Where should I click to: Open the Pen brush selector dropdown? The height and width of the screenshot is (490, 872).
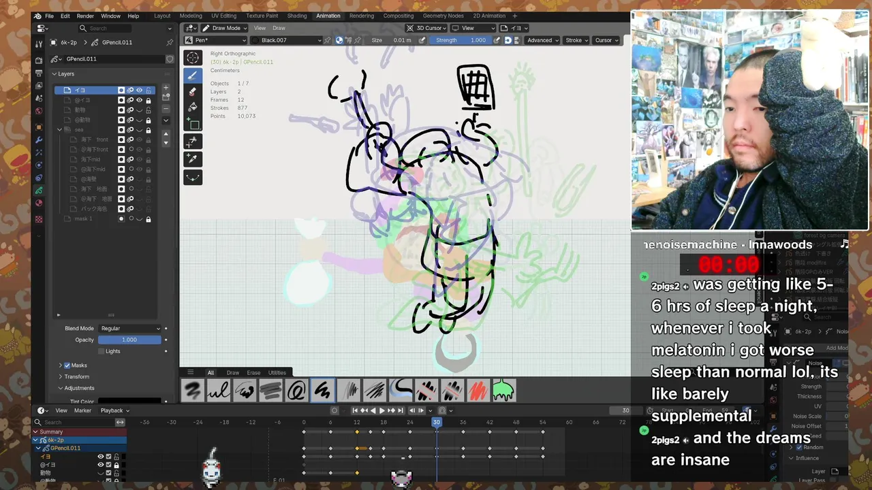point(215,40)
